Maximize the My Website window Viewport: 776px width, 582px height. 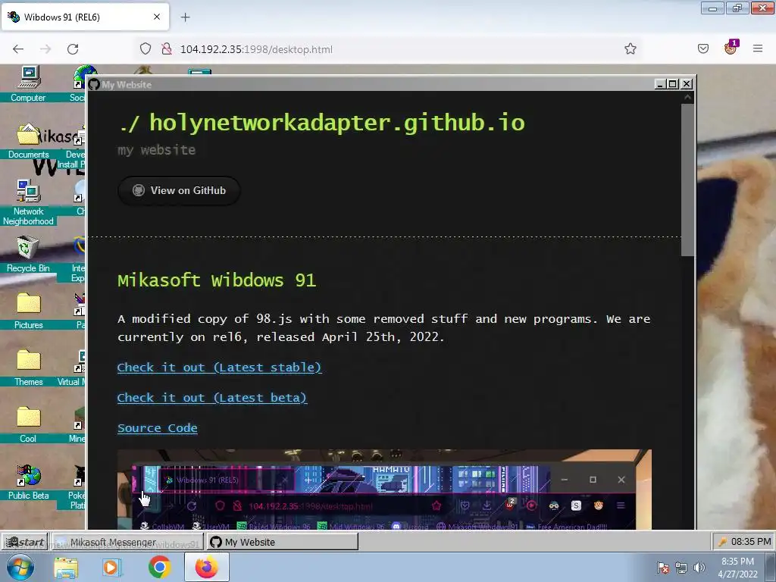(x=673, y=84)
